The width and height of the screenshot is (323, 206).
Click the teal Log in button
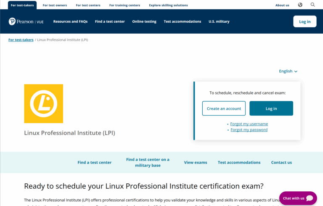(271, 108)
